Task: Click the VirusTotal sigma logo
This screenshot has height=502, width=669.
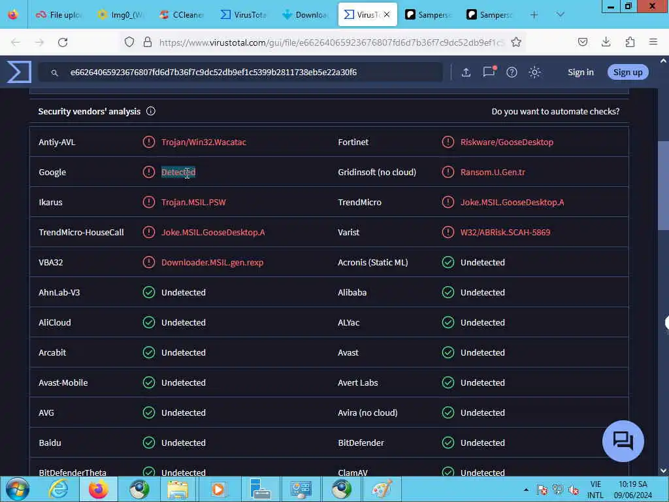Action: [x=19, y=72]
